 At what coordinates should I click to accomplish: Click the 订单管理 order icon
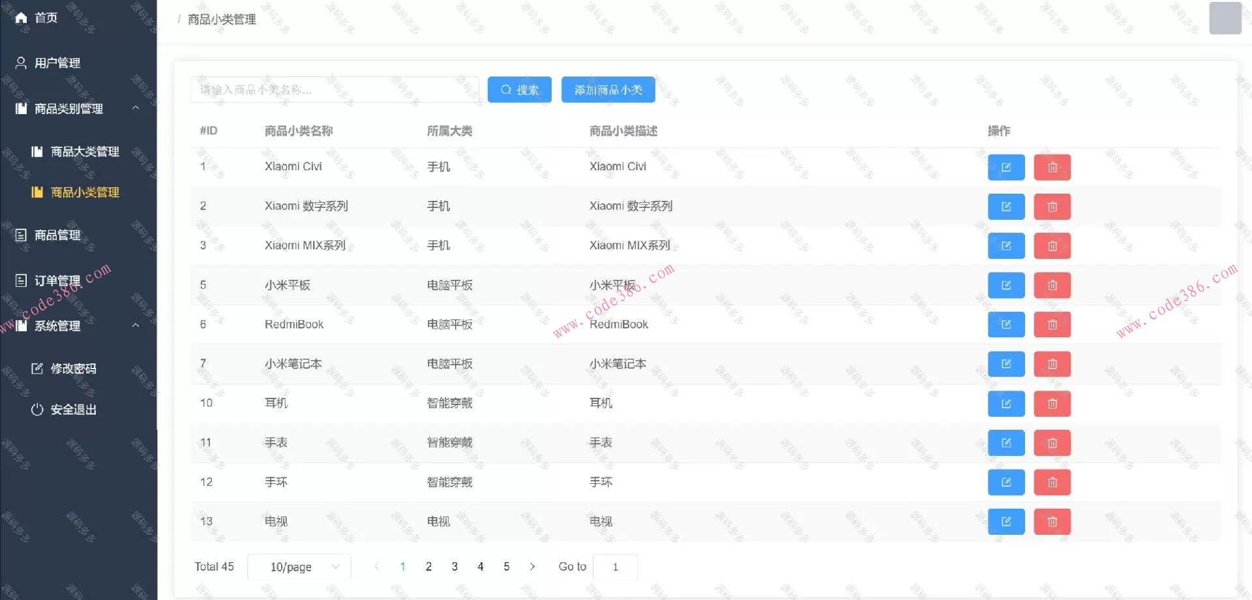click(20, 280)
